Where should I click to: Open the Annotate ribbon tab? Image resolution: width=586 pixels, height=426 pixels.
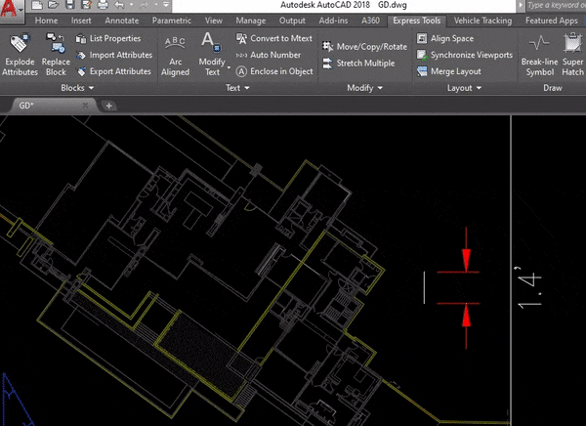pos(122,21)
